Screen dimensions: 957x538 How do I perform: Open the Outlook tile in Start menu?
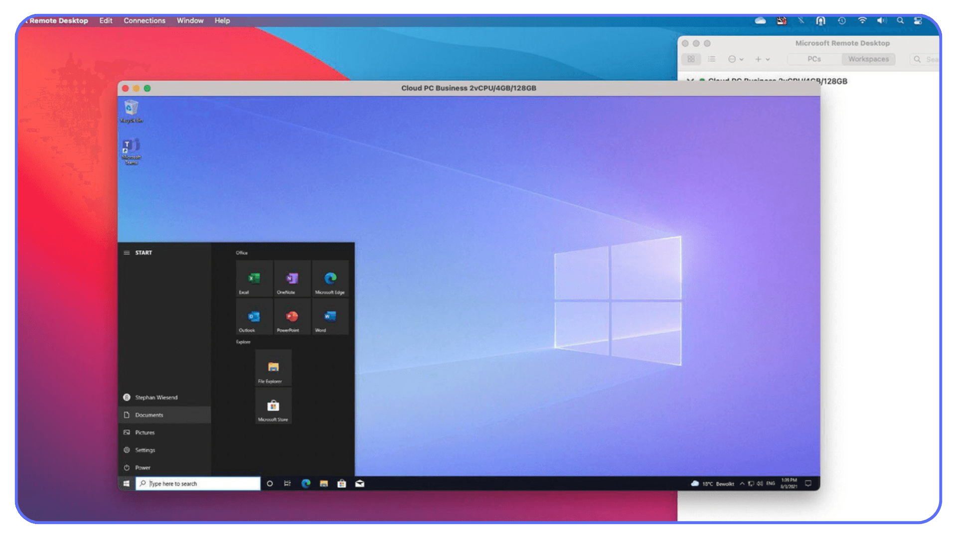point(254,316)
